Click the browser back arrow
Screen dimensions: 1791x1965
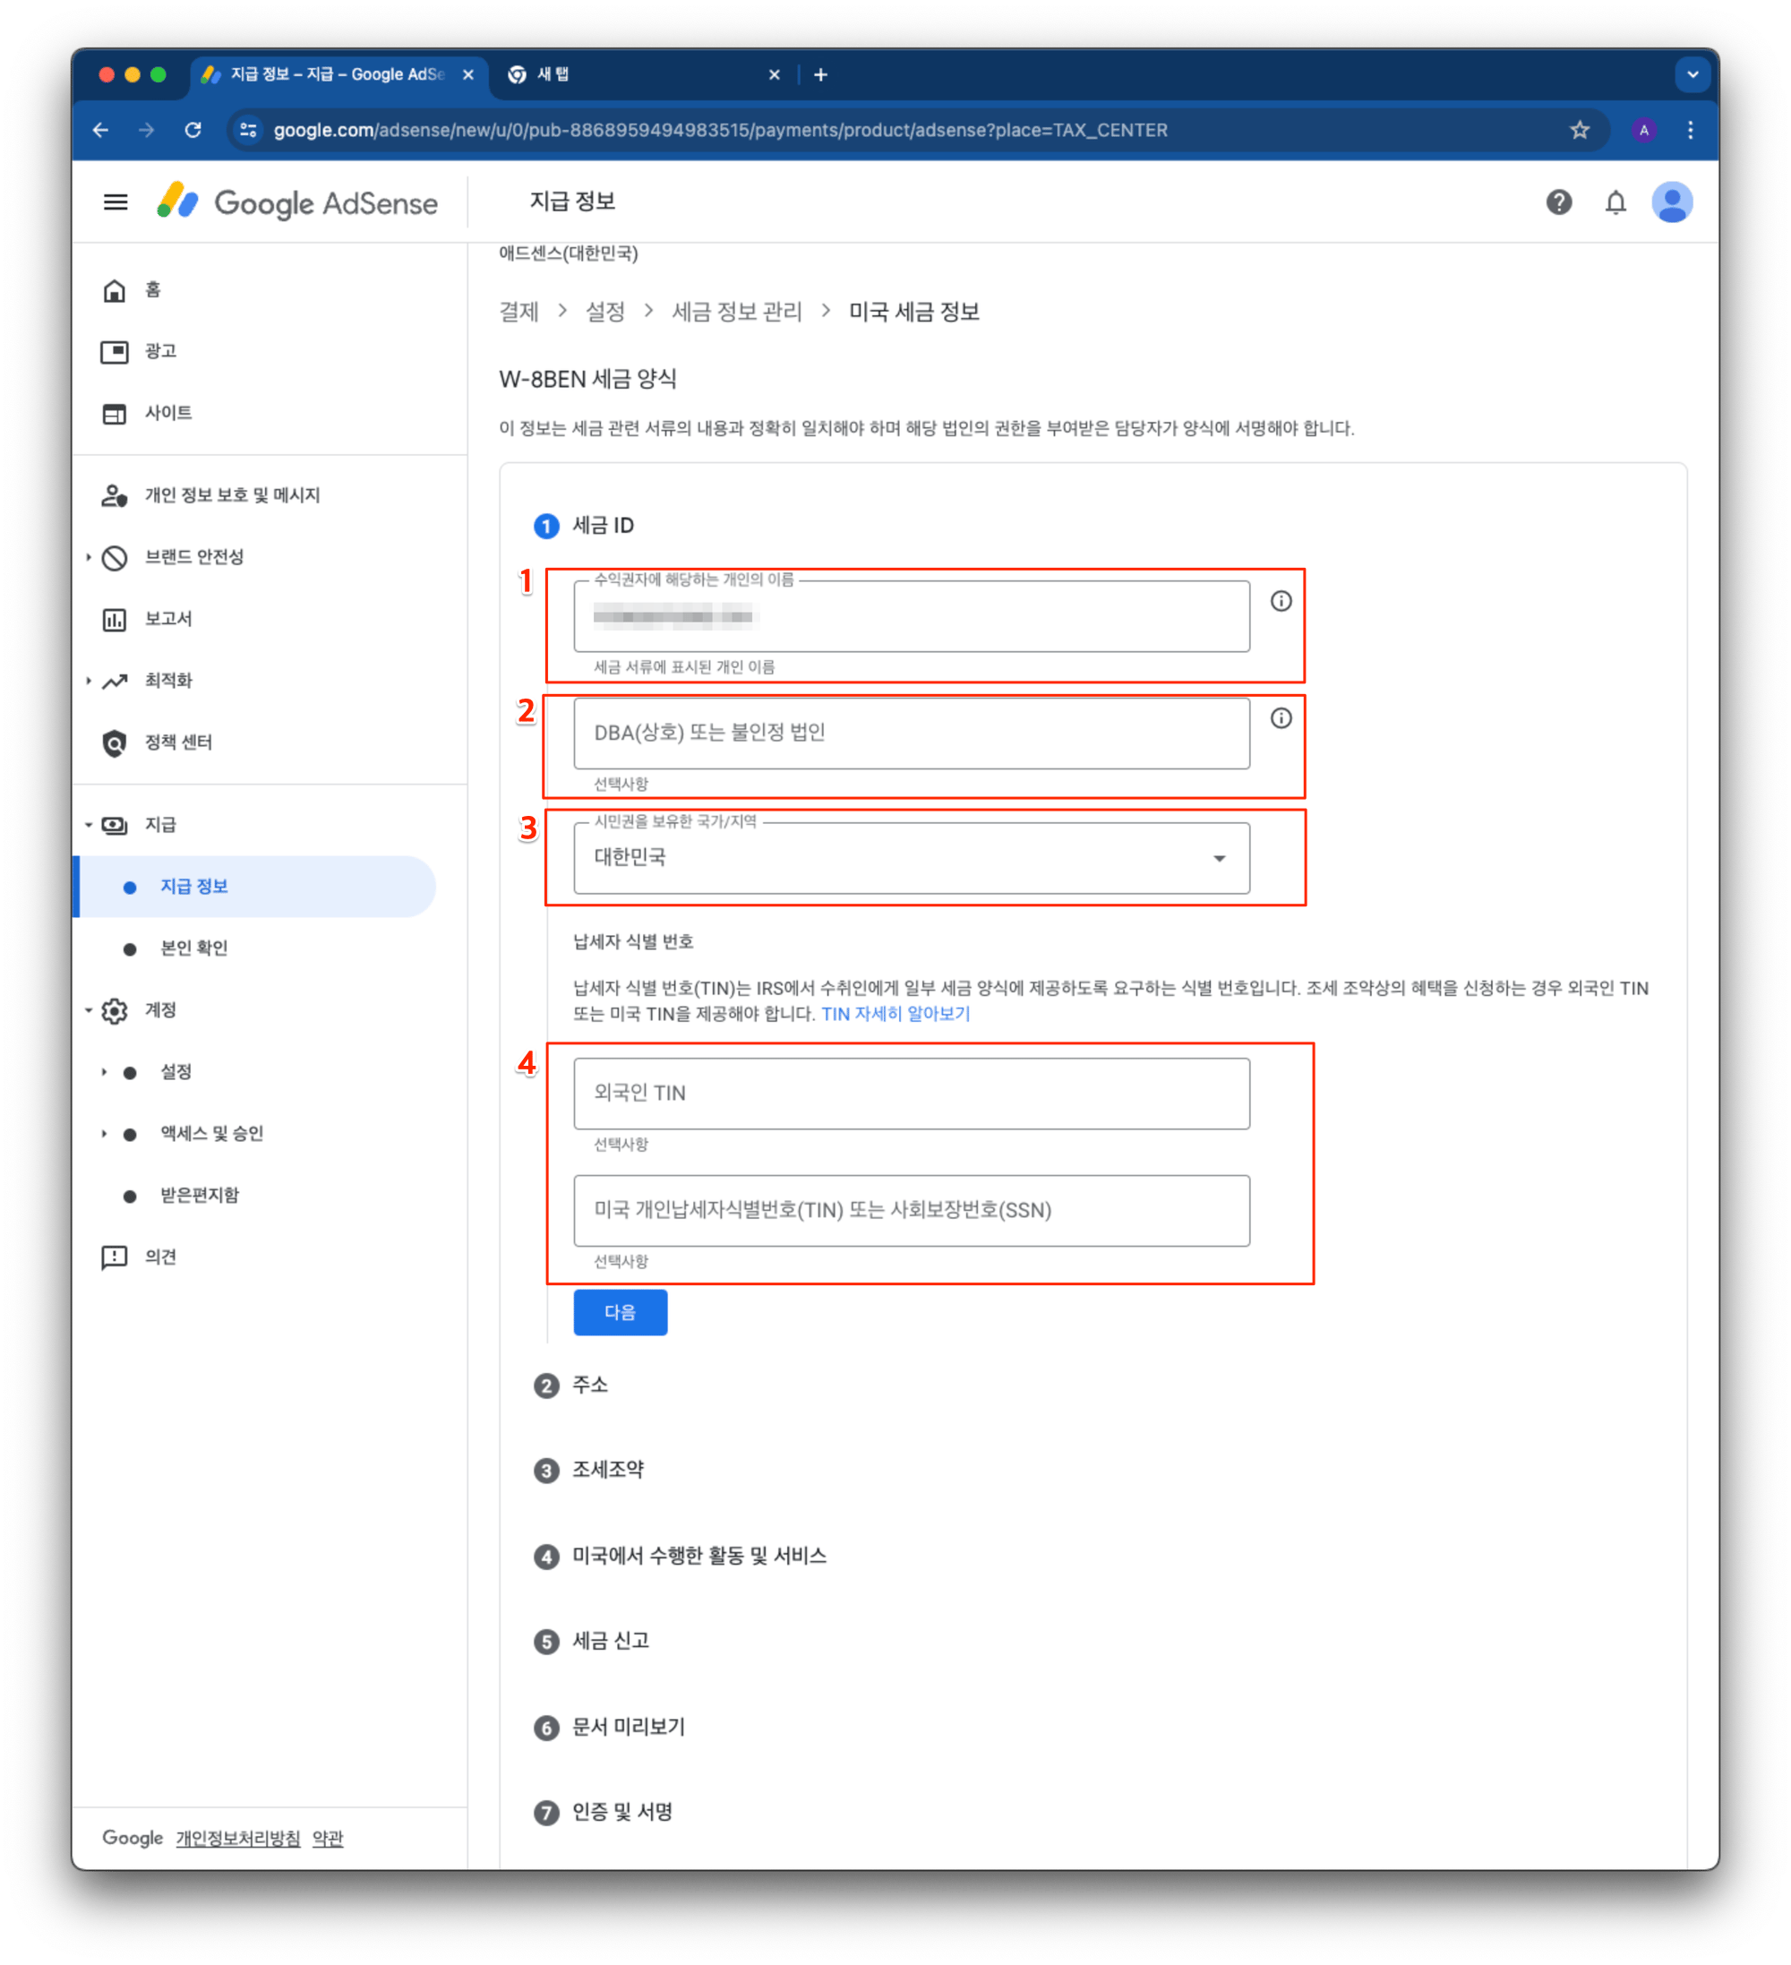[x=100, y=130]
